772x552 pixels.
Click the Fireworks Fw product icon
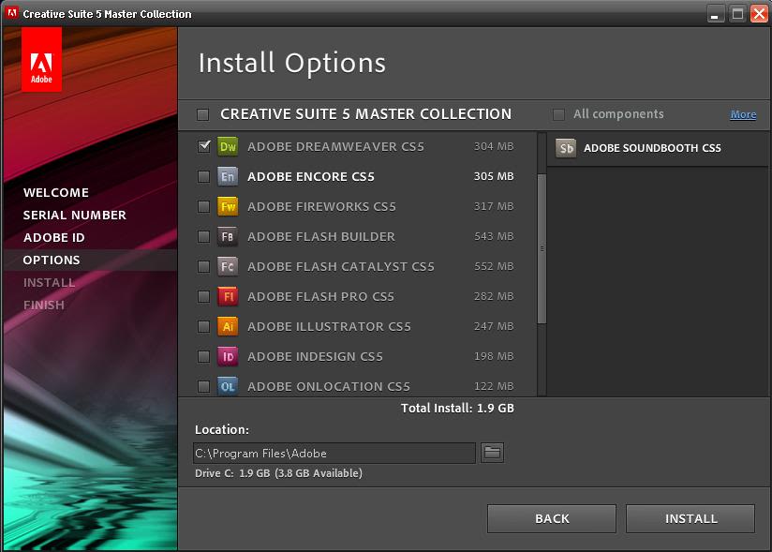pos(228,206)
